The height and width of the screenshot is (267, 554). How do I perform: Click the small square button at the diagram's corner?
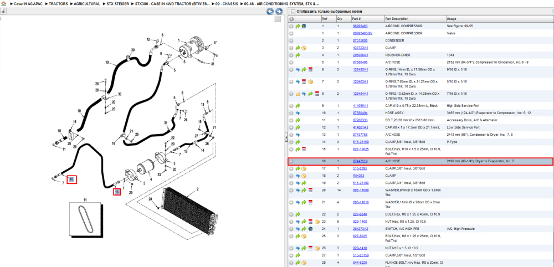(x=278, y=19)
